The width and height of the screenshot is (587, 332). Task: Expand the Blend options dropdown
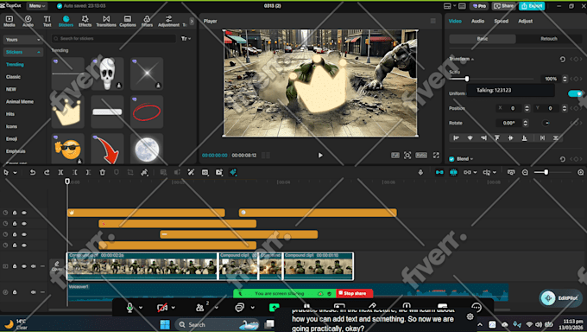click(471, 159)
